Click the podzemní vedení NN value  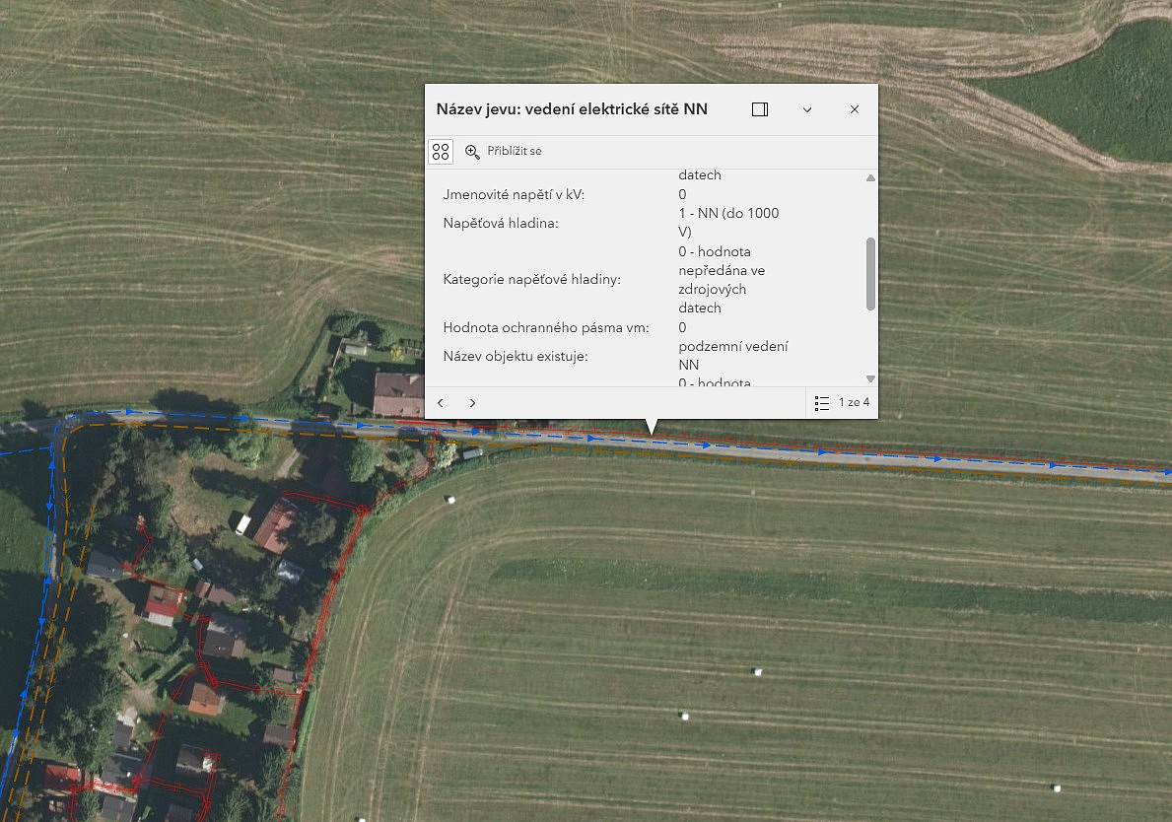click(732, 356)
